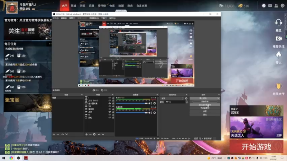Click the transition duration 300 ms field
Screen dimensions: 287x161
coord(175,102)
